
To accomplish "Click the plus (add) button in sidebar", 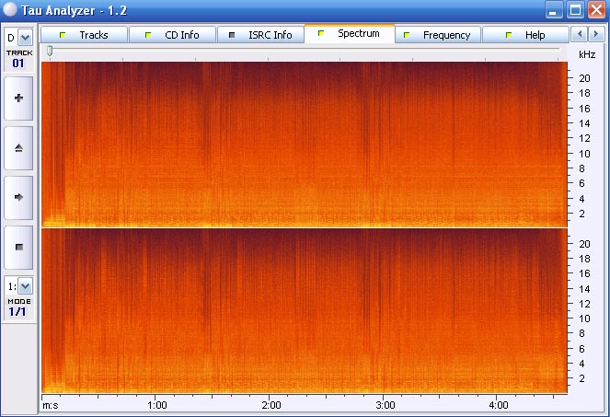I will point(18,98).
